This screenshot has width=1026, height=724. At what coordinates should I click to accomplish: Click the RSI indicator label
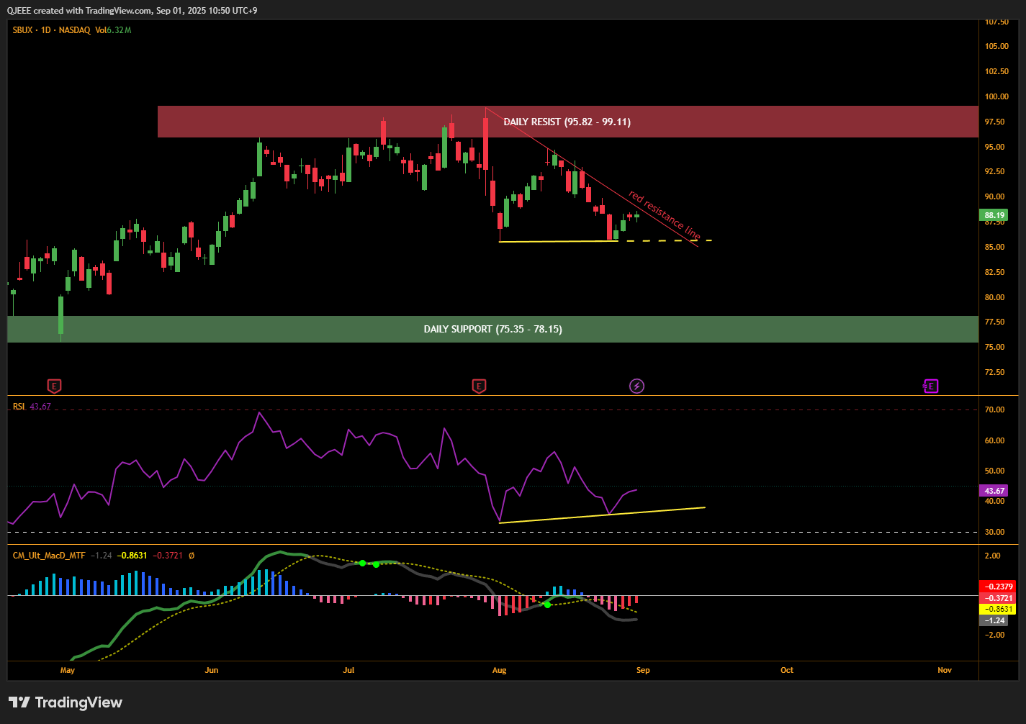pos(19,407)
